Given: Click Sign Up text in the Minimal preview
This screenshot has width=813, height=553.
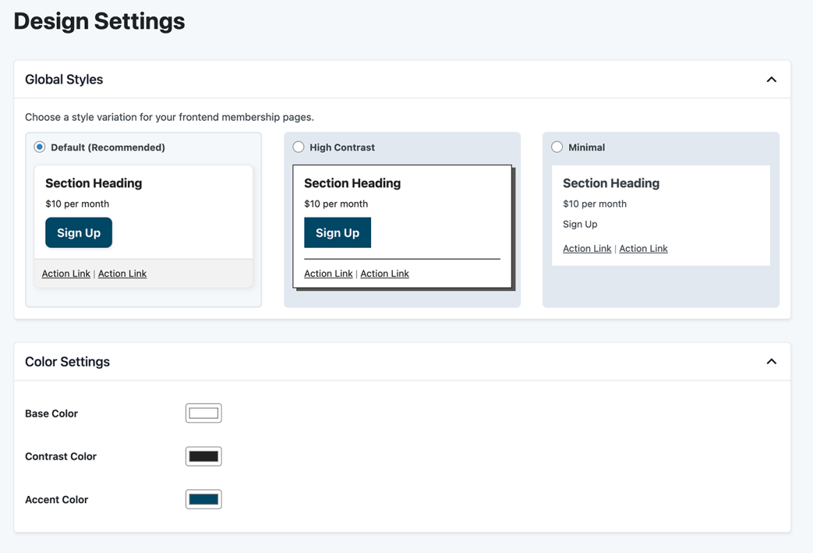Looking at the screenshot, I should (580, 224).
